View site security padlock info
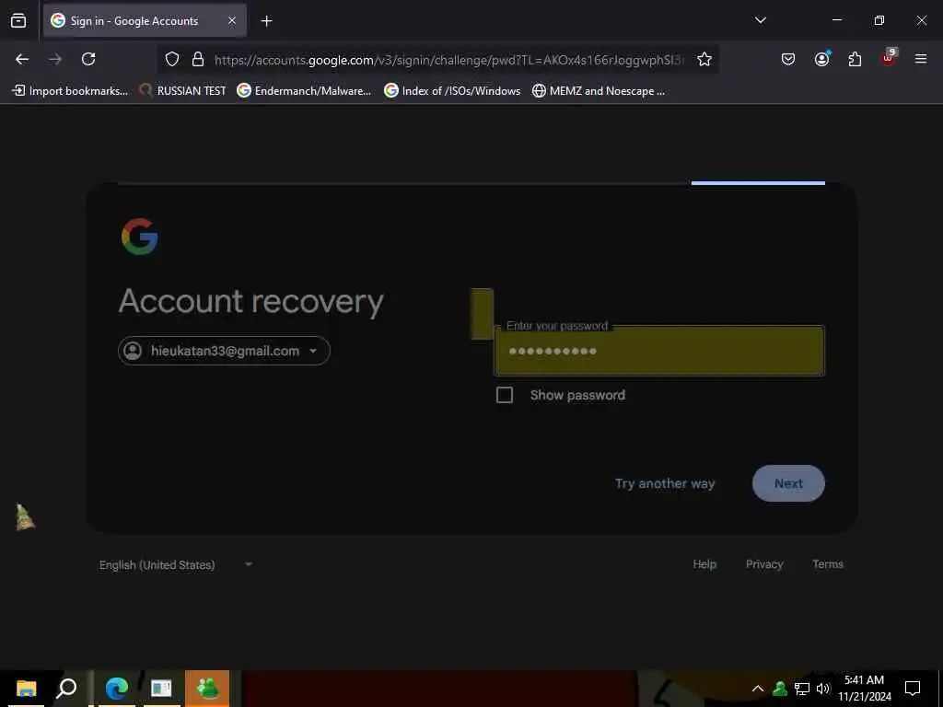 tap(197, 59)
